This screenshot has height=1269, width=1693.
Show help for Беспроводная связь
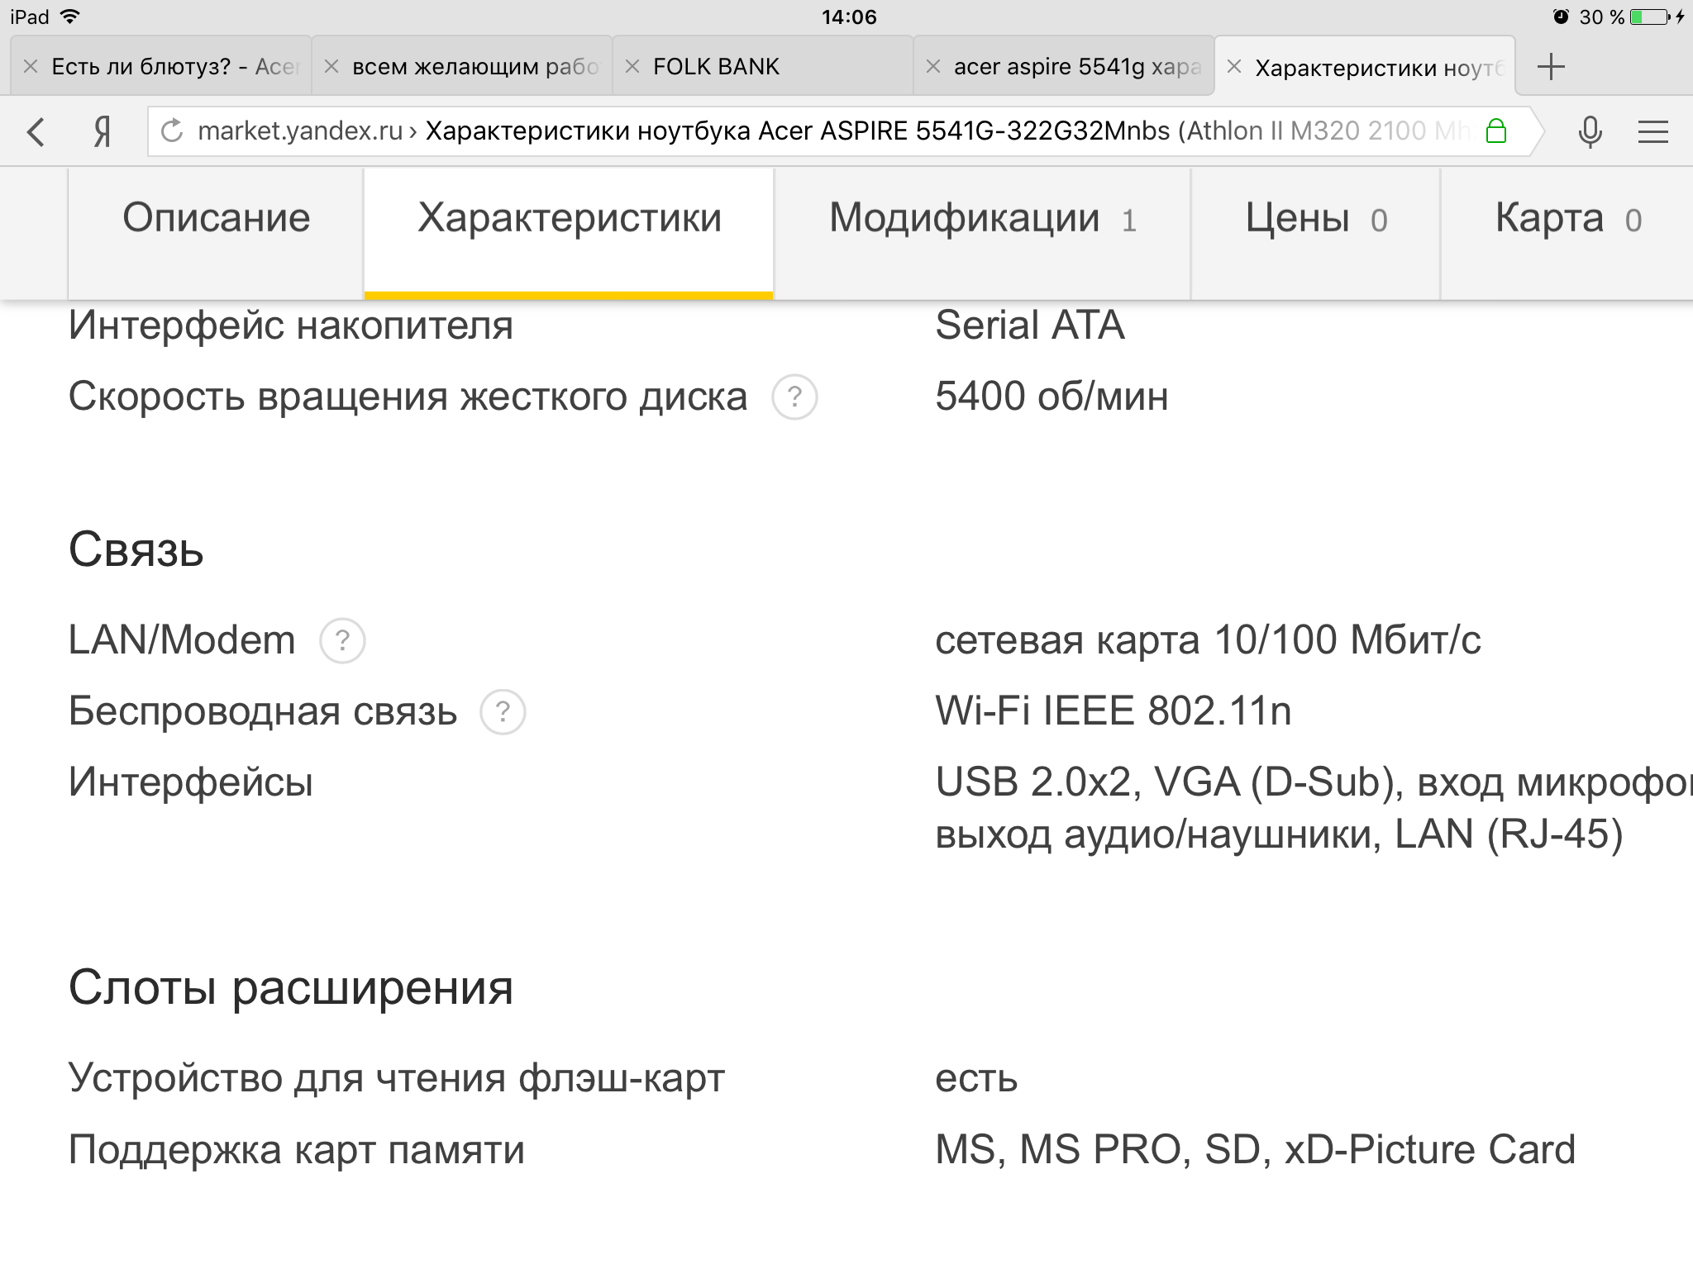[x=503, y=712]
